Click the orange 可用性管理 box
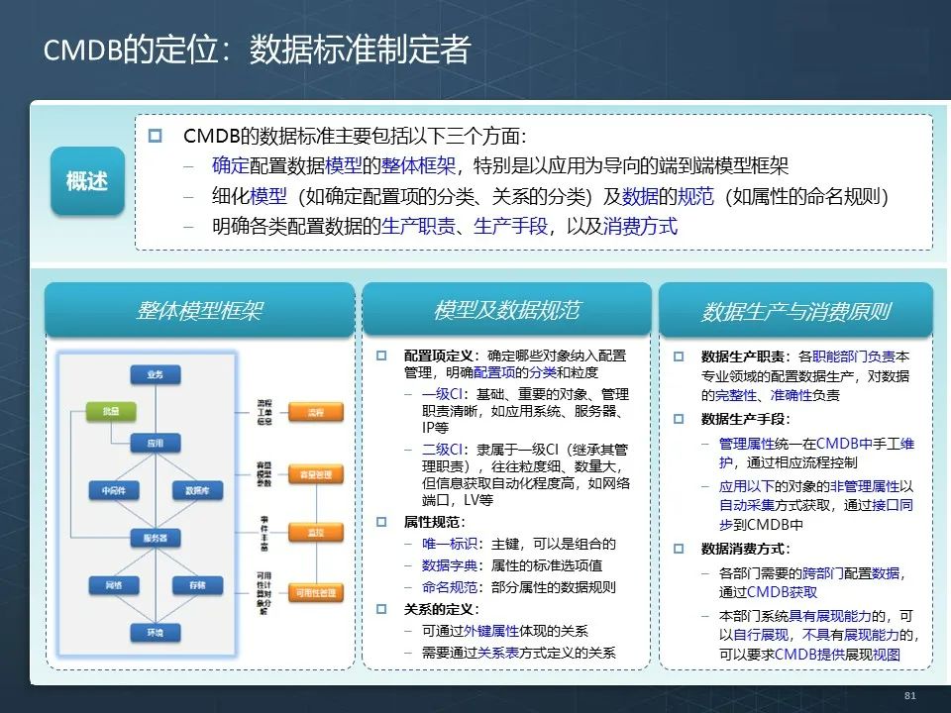Image resolution: width=951 pixels, height=713 pixels. [315, 592]
